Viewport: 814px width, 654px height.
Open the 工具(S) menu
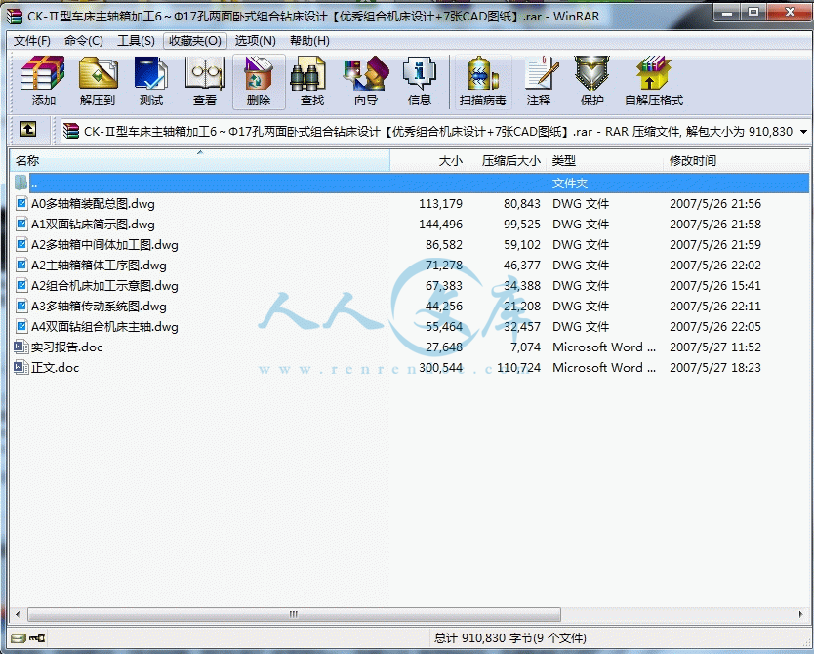pos(136,40)
